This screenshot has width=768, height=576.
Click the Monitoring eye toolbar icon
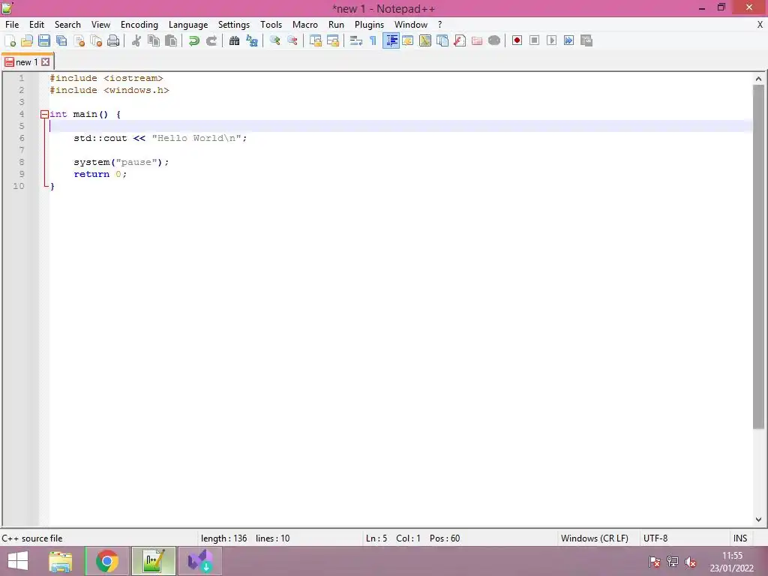point(494,40)
